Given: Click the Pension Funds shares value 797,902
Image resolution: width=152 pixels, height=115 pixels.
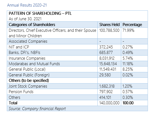Looking at the screenshot, I should coord(106,92).
